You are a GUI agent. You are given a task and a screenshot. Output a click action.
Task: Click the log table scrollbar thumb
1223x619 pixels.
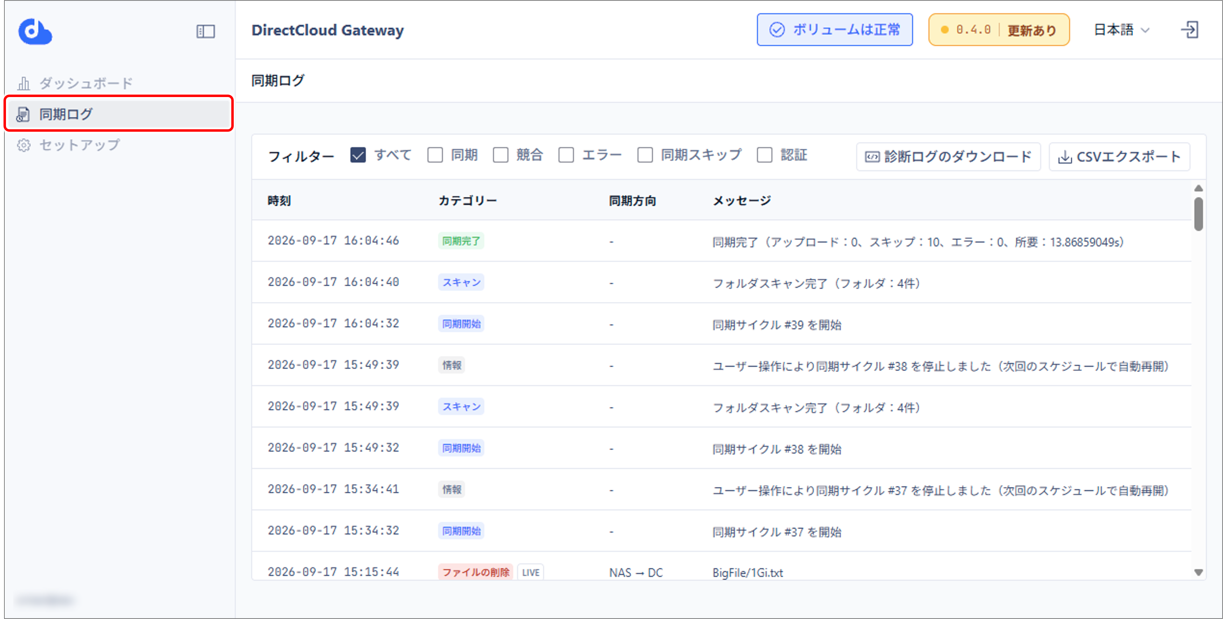click(1198, 214)
